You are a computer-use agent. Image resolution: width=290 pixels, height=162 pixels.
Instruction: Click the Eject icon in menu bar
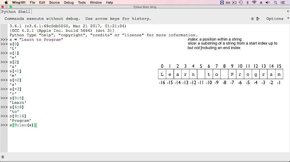(x=261, y=2)
